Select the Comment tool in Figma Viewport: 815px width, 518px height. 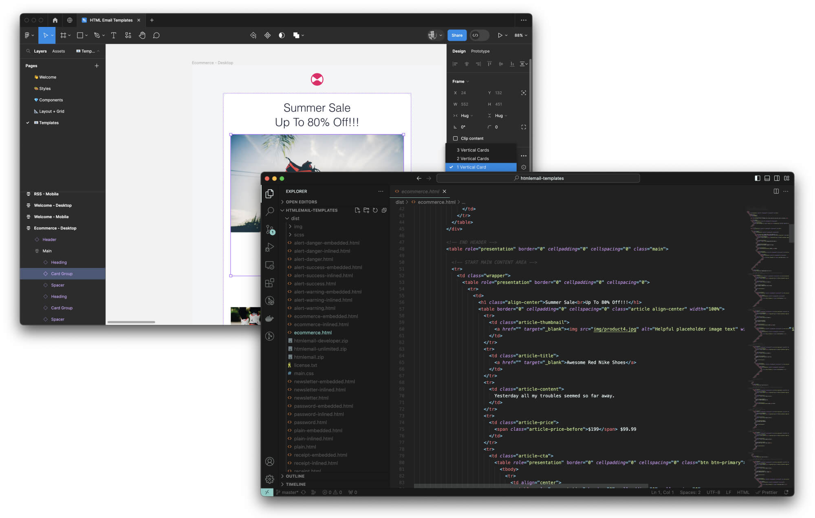point(156,35)
